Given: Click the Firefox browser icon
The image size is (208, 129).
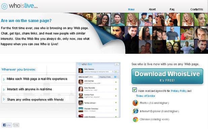Looking at the screenshot, I should tap(135, 103).
